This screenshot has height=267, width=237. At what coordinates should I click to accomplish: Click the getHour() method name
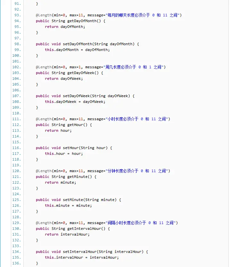77,125
